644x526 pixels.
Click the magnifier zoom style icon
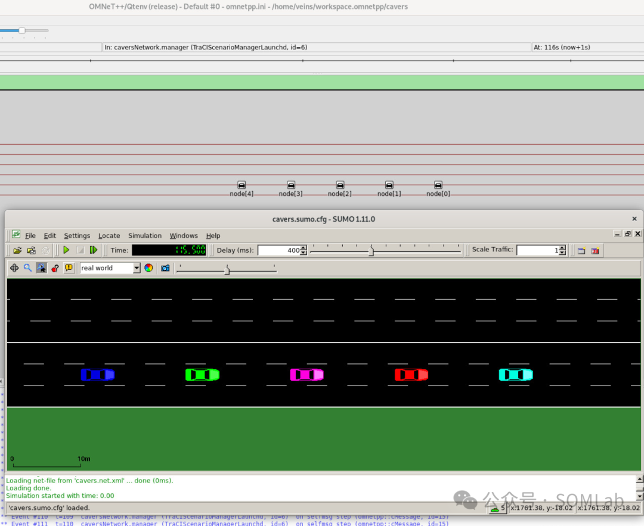point(27,268)
